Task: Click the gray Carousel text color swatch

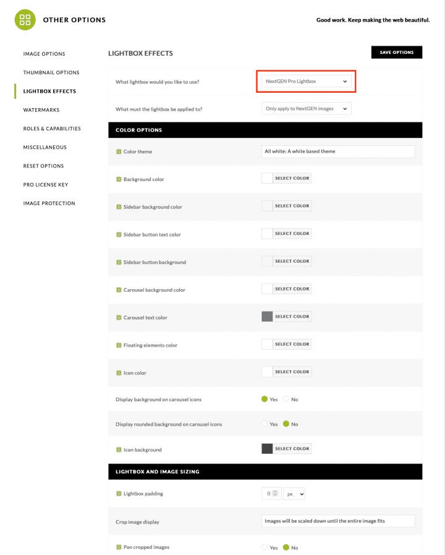Action: [x=267, y=316]
